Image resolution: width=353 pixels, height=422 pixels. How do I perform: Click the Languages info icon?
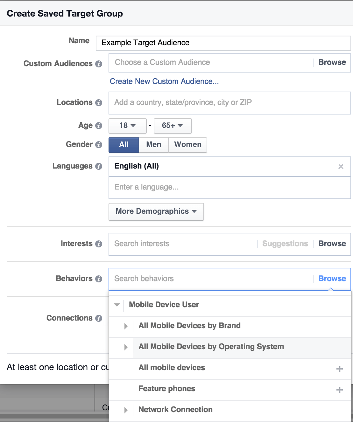[x=99, y=166]
